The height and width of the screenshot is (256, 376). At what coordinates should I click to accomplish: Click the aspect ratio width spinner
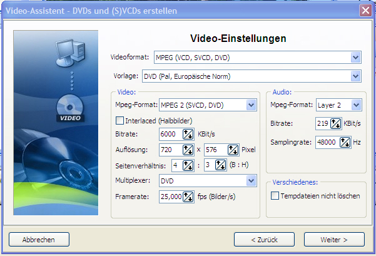[187, 165]
